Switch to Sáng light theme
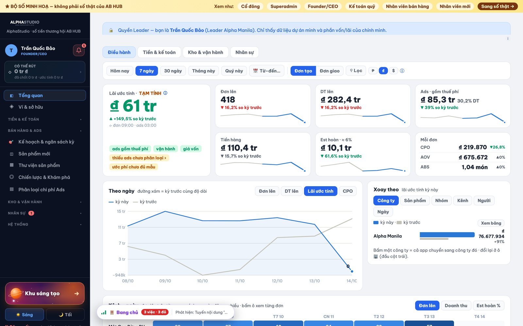Image resolution: width=523 pixels, height=326 pixels. click(x=25, y=315)
